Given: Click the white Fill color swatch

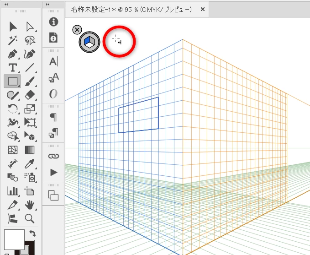Looking at the screenshot, I should click(14, 239).
